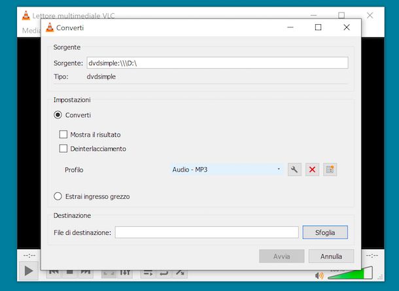Adjust the green volume slider
399x291 pixels.
point(350,273)
